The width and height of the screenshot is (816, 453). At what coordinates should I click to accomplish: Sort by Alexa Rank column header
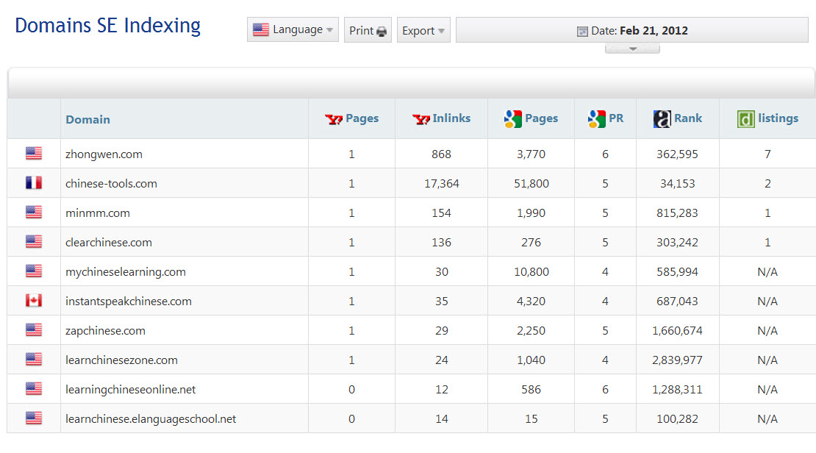[688, 118]
